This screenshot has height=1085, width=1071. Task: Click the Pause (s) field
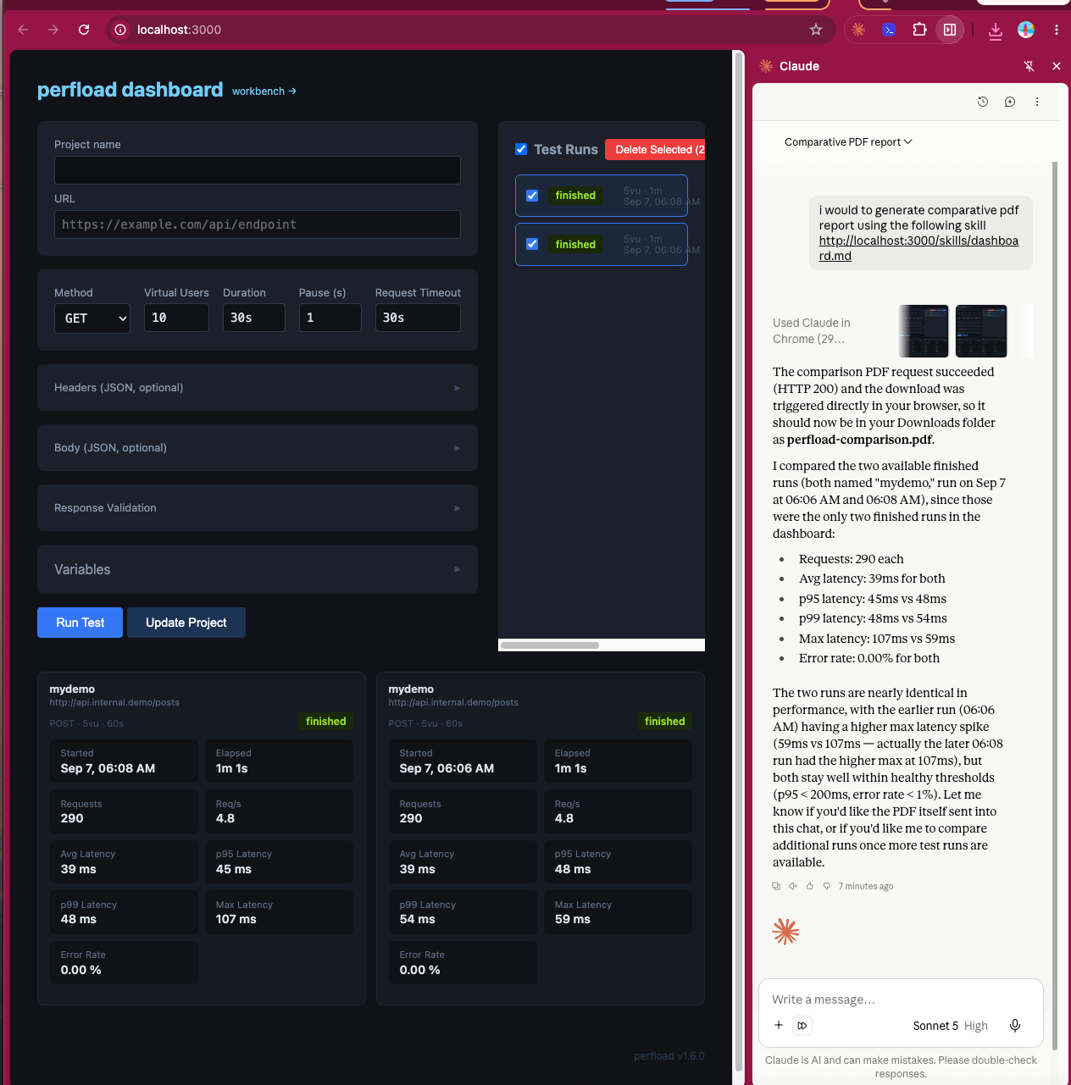point(330,318)
